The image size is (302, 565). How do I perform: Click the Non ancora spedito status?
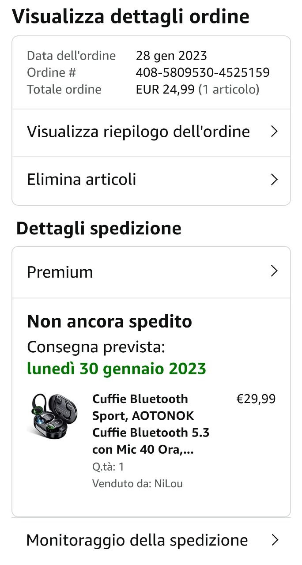point(109,322)
